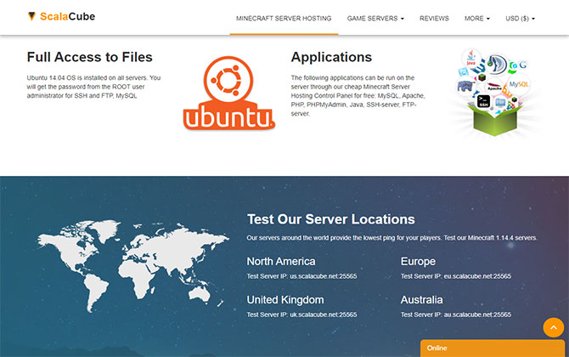Click the Applications heading
Image resolution: width=569 pixels, height=357 pixels.
331,57
